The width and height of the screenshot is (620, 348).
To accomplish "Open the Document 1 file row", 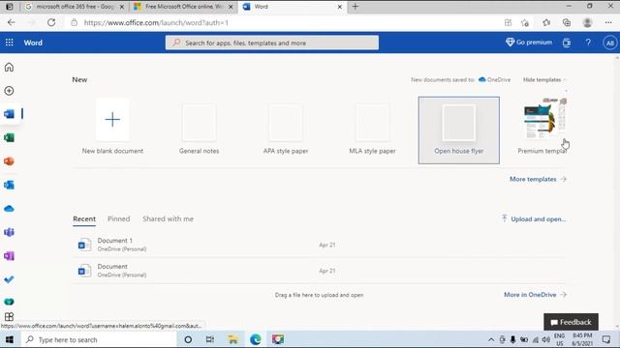I will pos(320,245).
